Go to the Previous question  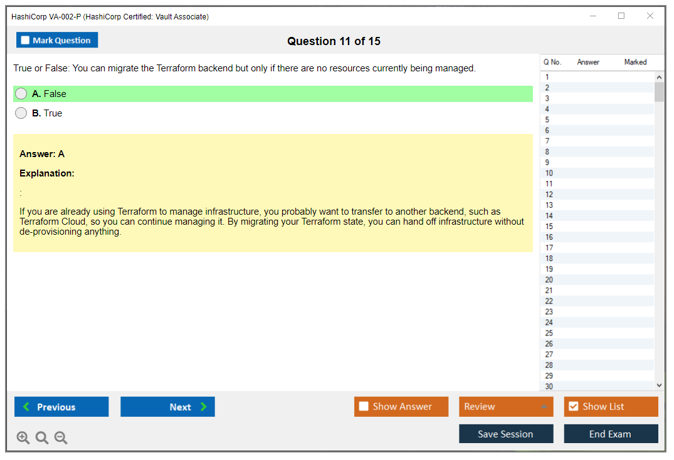(x=61, y=407)
